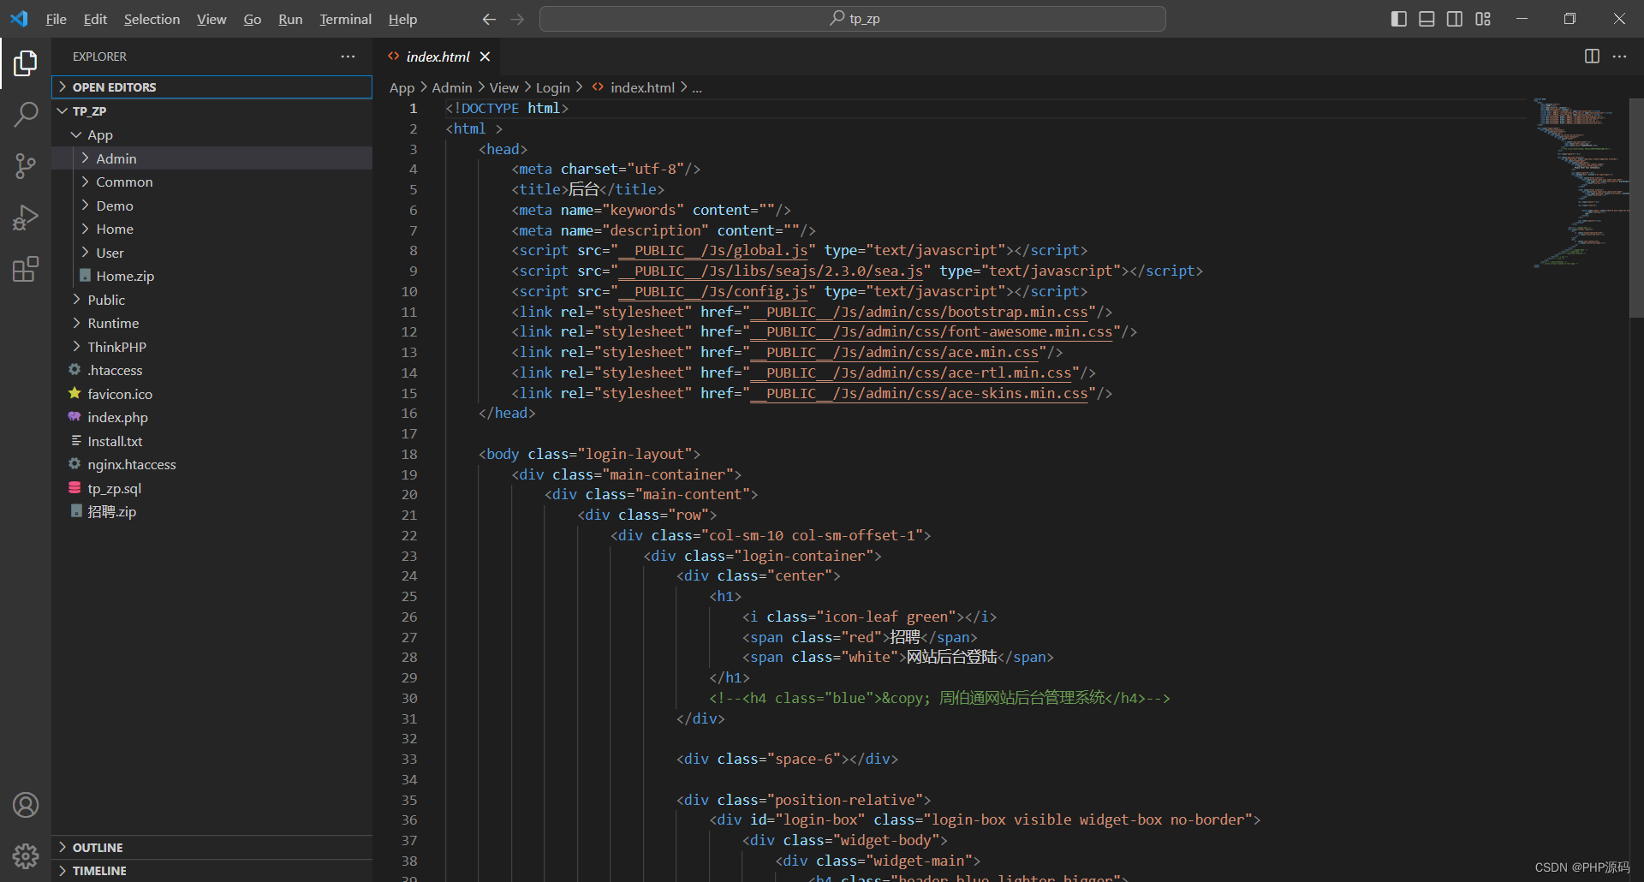The height and width of the screenshot is (882, 1644).
Task: Open the Edit menu
Action: tap(95, 19)
